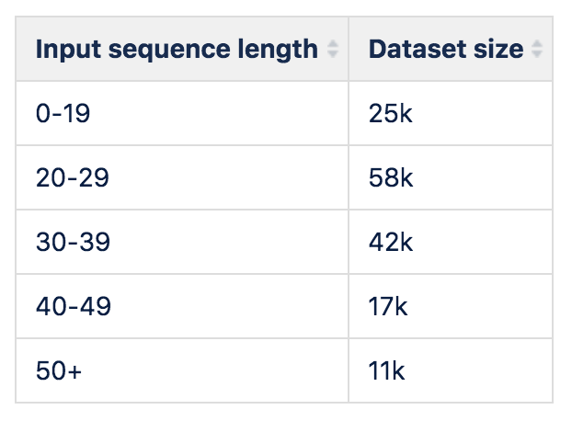Image resolution: width=572 pixels, height=421 pixels.
Task: Click the sort icon beside Dataset size
Action: pos(537,49)
